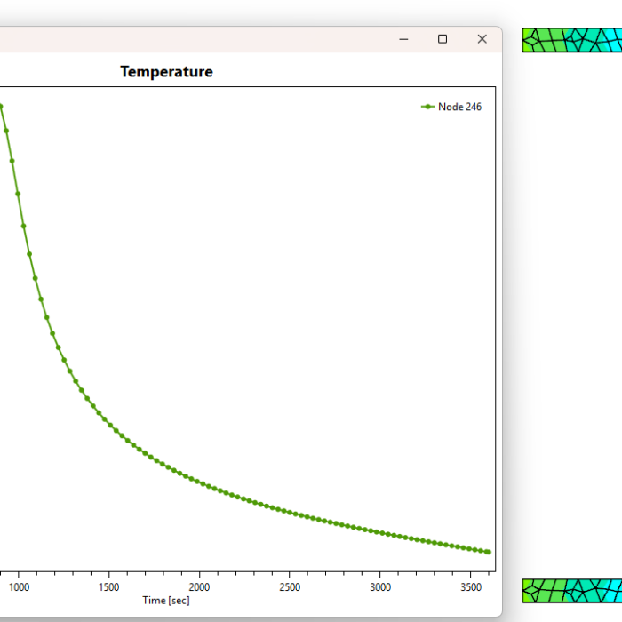Click the 1000 tick label on time axis
Viewport: 622px width, 622px height.
(19, 587)
